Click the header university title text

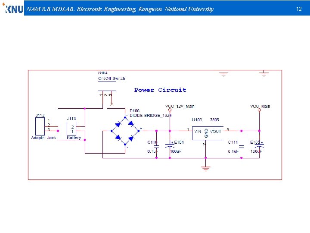click(x=120, y=9)
